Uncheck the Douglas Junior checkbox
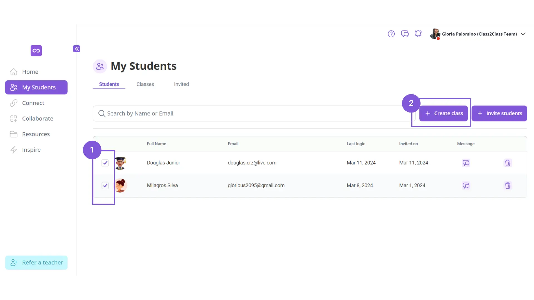The image size is (534, 300). coord(105,163)
